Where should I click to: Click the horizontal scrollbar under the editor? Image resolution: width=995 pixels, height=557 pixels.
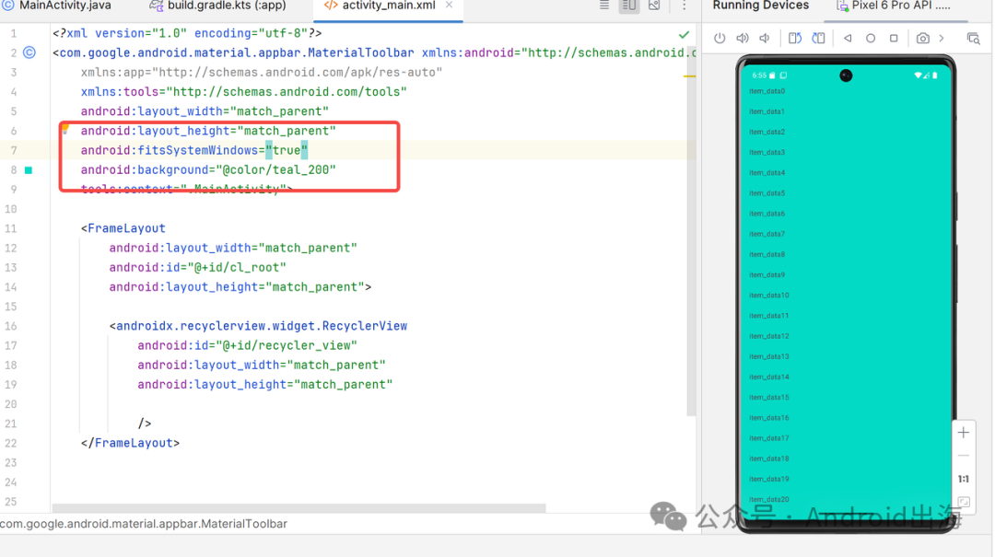(x=298, y=508)
